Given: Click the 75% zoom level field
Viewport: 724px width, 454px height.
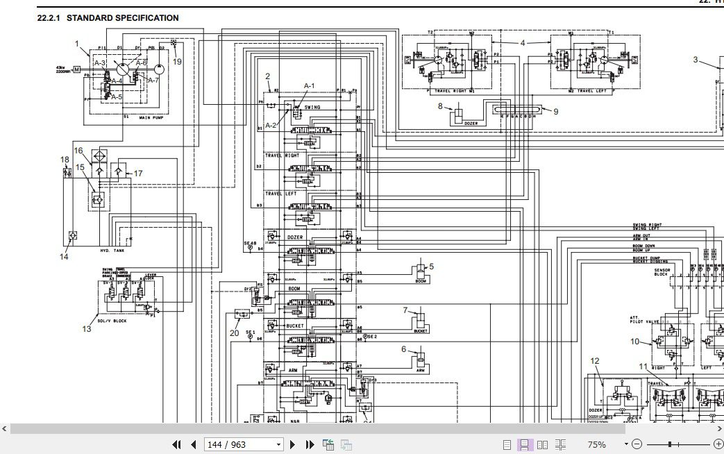Looking at the screenshot, I should pos(596,444).
